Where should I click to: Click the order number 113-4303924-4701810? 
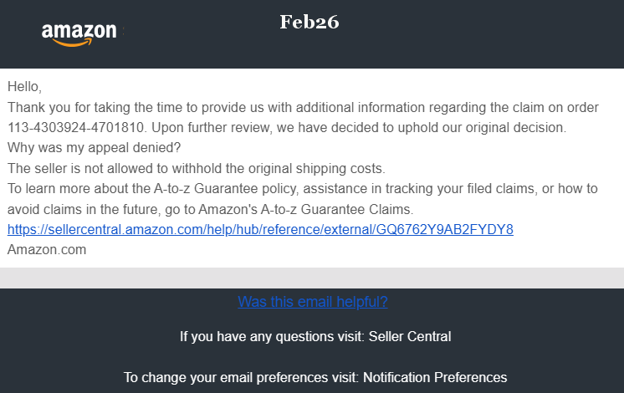click(77, 128)
